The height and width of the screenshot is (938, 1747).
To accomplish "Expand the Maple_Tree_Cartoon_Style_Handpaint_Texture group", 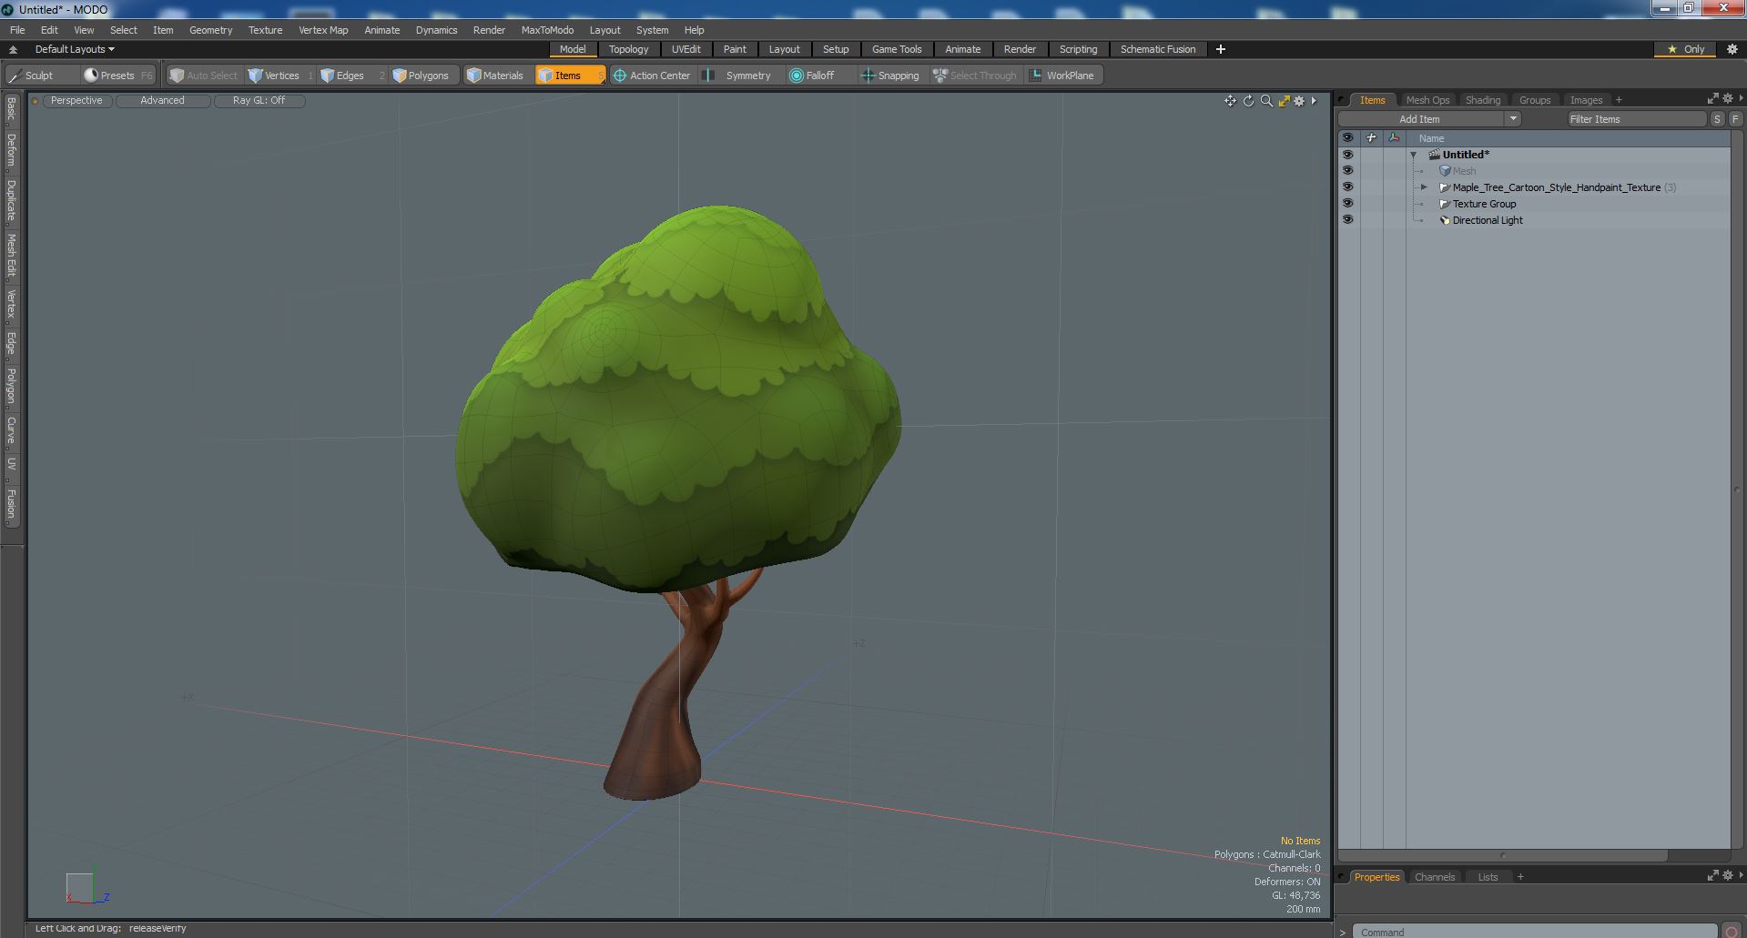I will click(x=1425, y=187).
